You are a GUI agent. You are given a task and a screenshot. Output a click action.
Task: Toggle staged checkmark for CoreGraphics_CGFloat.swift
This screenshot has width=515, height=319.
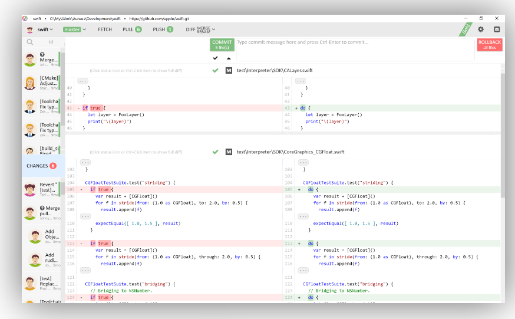tap(215, 152)
